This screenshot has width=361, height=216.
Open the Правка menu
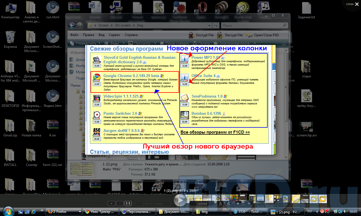click(x=89, y=35)
